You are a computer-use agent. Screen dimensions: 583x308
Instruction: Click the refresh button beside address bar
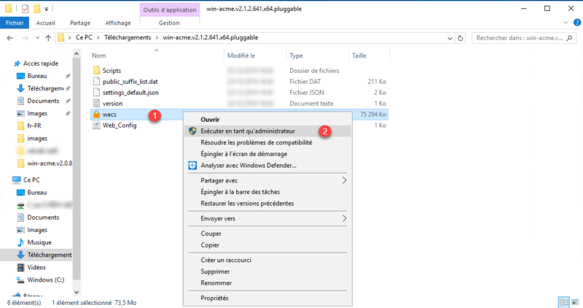click(x=461, y=37)
